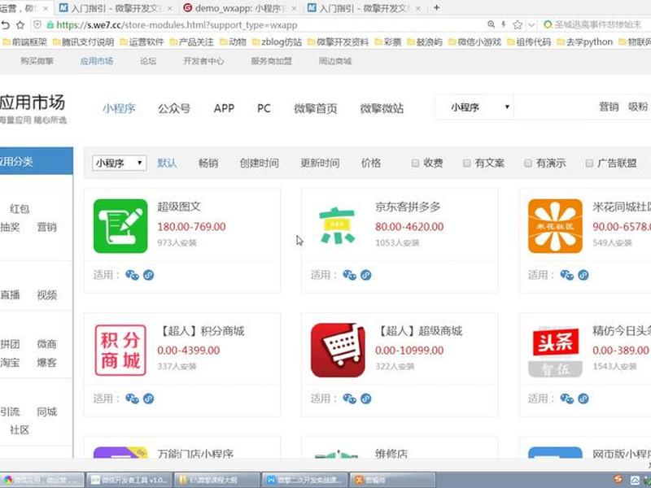Sort apps by 更新时间

(x=320, y=163)
